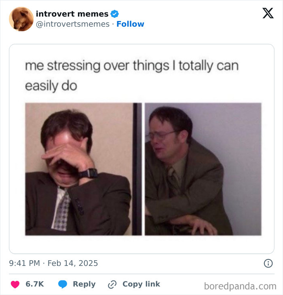The image size is (283, 295).
Task: Click the 'introvert memes' display name
Action: pyautogui.click(x=72, y=14)
